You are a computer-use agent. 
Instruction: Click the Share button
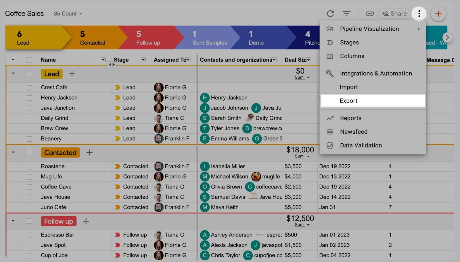(x=394, y=14)
